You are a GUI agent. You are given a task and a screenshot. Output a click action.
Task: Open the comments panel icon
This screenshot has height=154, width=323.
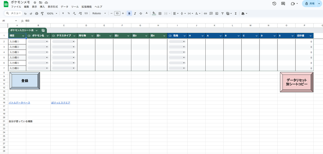[283, 4]
